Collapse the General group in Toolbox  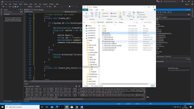(x=4, y=14)
